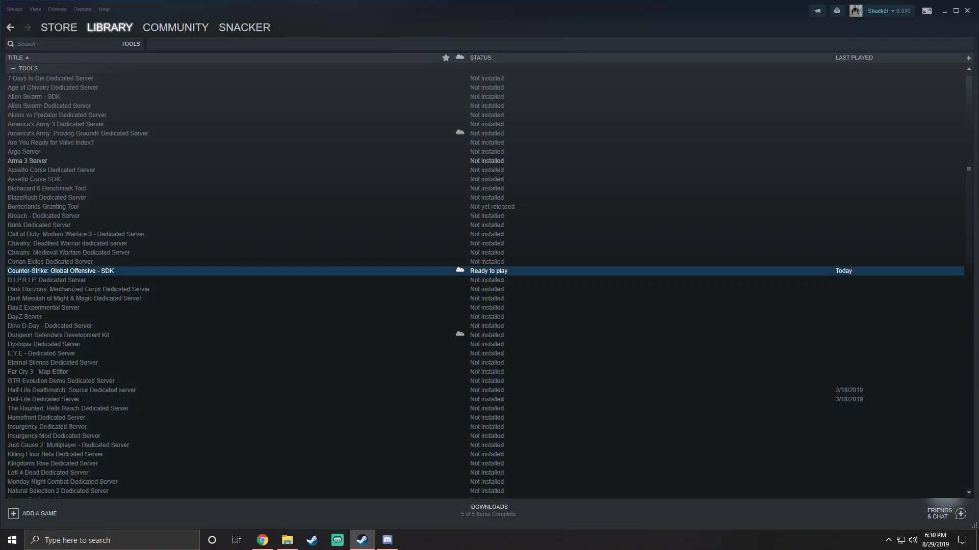
Task: Click cloud icon on Counter-Strike SDK row
Action: (460, 270)
